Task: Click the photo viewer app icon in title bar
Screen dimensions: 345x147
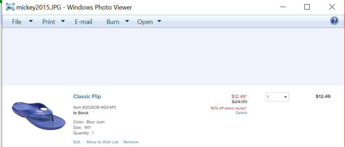Action: click(x=10, y=7)
